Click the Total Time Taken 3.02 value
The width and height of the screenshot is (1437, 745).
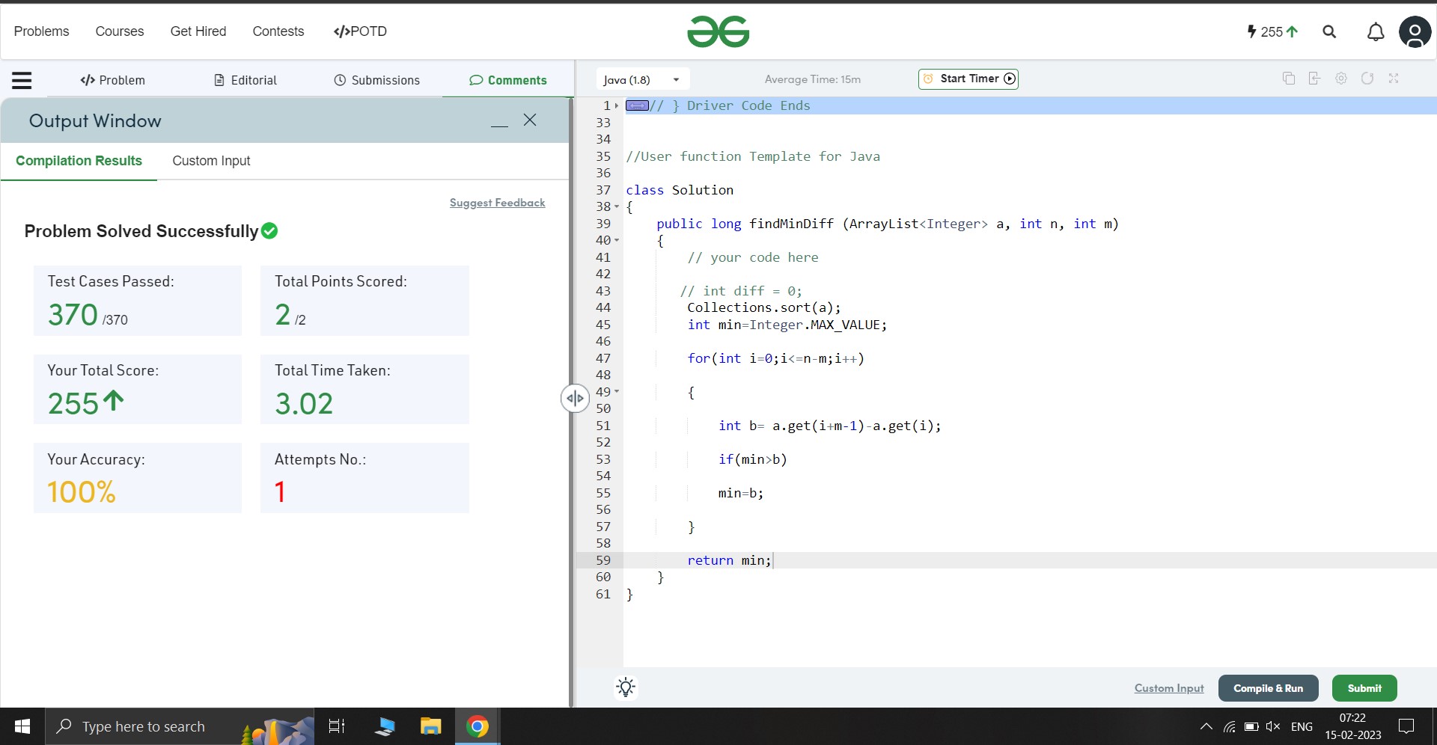click(x=304, y=404)
